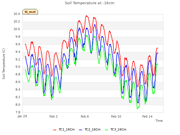Click the blue line's peak near 10.1
The height and width of the screenshot is (135, 180).
(95, 25)
